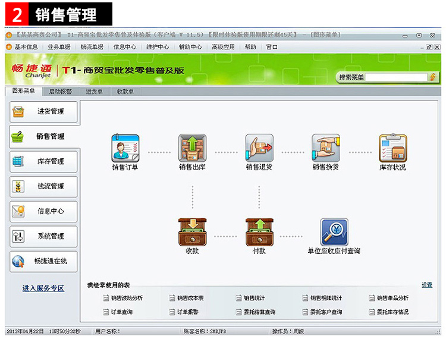
Task: Click the 进入服务专区 link
Action: [x=43, y=288]
